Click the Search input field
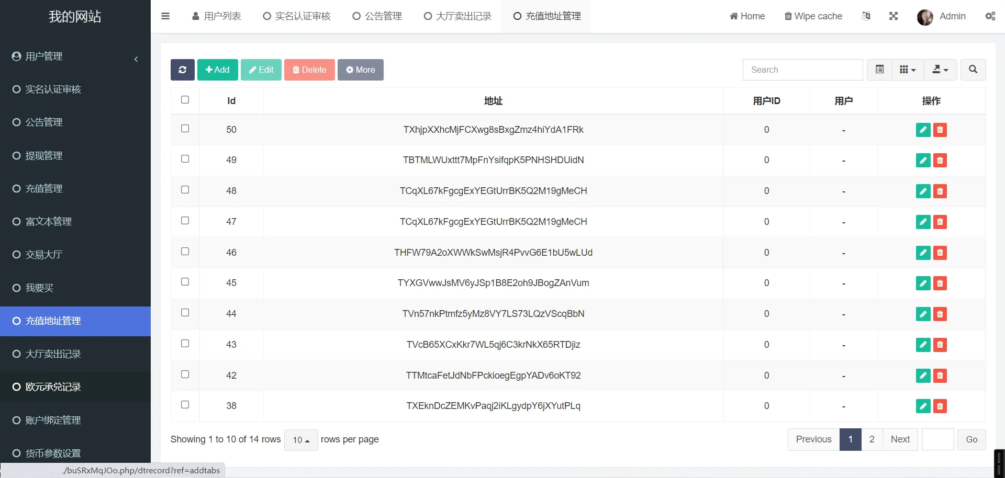This screenshot has height=478, width=1005. point(802,70)
